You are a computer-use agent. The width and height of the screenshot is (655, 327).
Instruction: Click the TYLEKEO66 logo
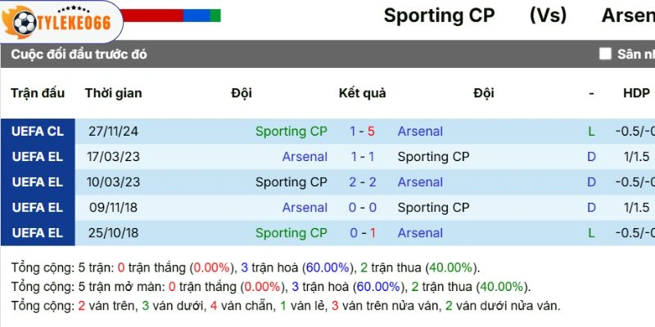61,20
